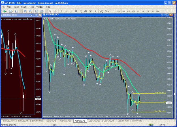Image resolution: width=177 pixels, height=127 pixels.
Task: Switch to the USDJPY,M5 chart tab
Action: pos(137,121)
